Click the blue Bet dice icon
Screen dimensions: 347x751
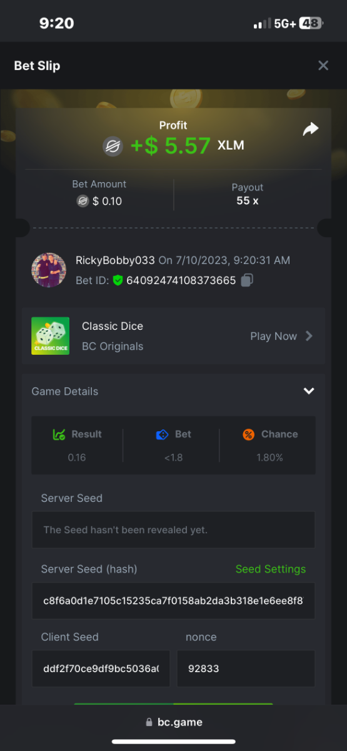coord(163,434)
